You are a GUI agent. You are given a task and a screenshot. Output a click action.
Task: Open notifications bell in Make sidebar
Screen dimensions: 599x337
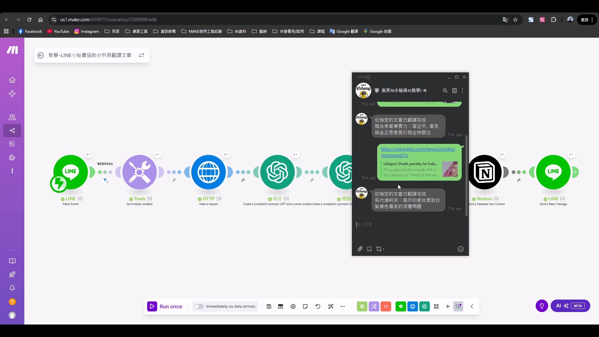click(x=12, y=288)
